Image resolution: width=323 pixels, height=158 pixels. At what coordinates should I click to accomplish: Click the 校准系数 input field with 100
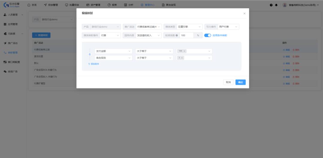pyautogui.click(x=187, y=35)
